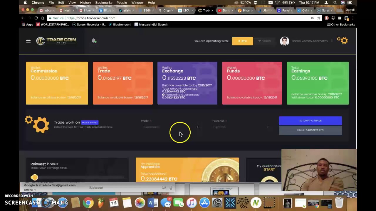Open Screen Recorder bookmark
Image resolution: width=376 pixels, height=211 pixels.
89,25
